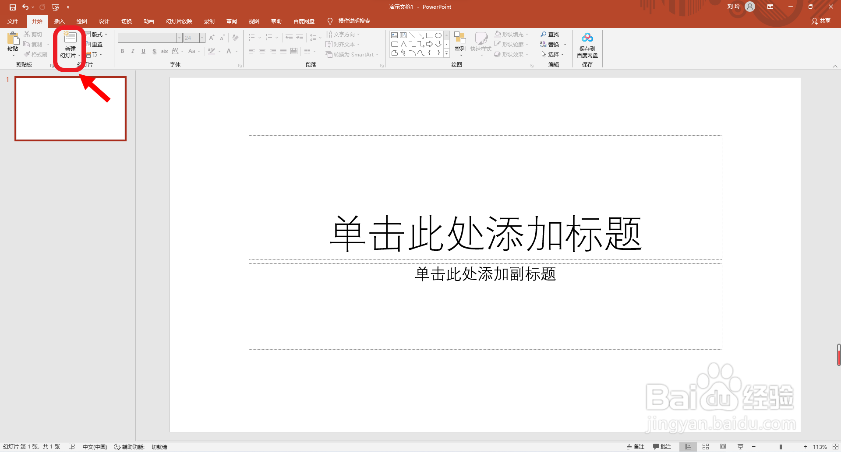Click the Reset (重置) slide button
Image resolution: width=841 pixels, height=452 pixels.
click(x=94, y=44)
